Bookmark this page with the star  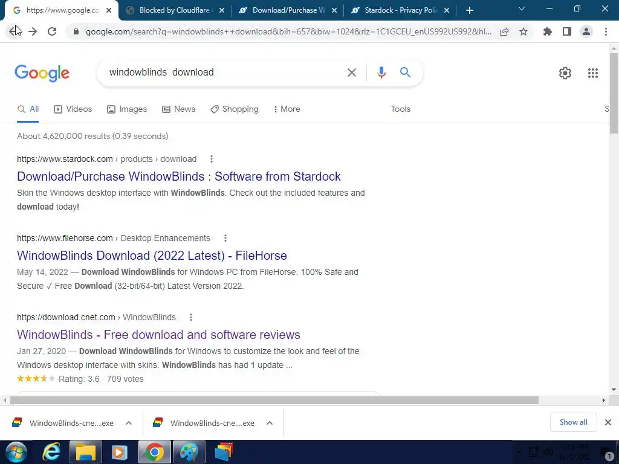pos(523,31)
